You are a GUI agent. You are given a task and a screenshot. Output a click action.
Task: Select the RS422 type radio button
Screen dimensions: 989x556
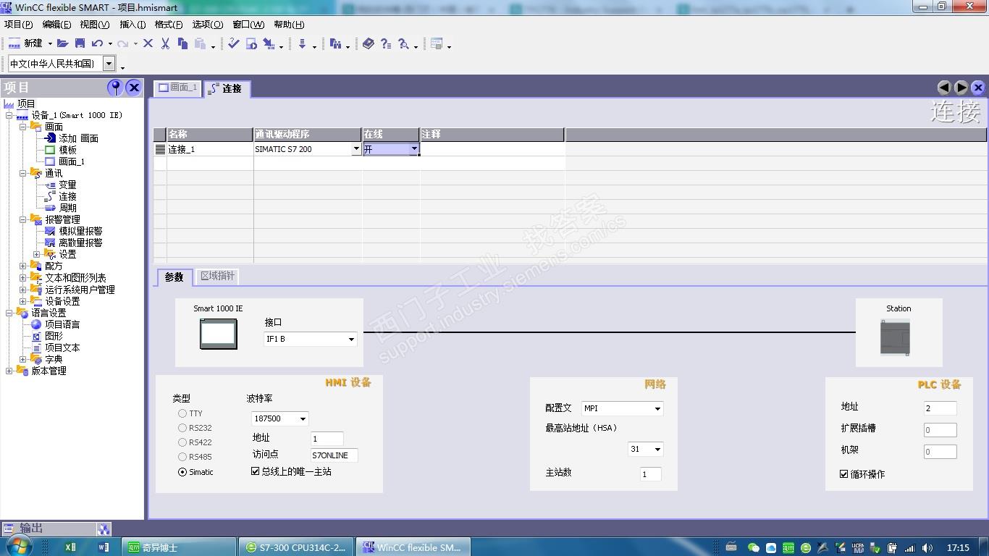182,442
